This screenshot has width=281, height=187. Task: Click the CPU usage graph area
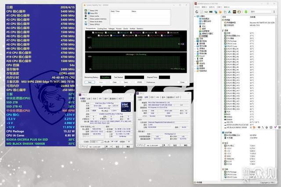[136, 63]
